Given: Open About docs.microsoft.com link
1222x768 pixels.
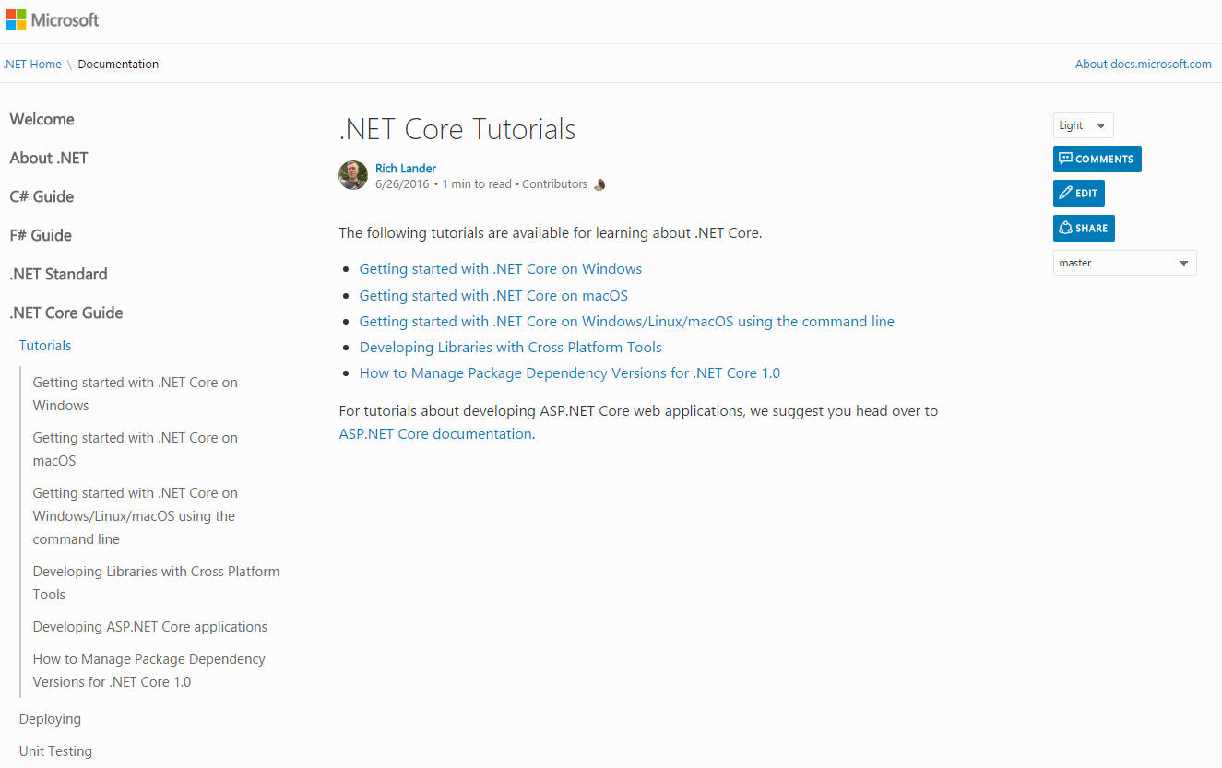Looking at the screenshot, I should pyautogui.click(x=1144, y=65).
